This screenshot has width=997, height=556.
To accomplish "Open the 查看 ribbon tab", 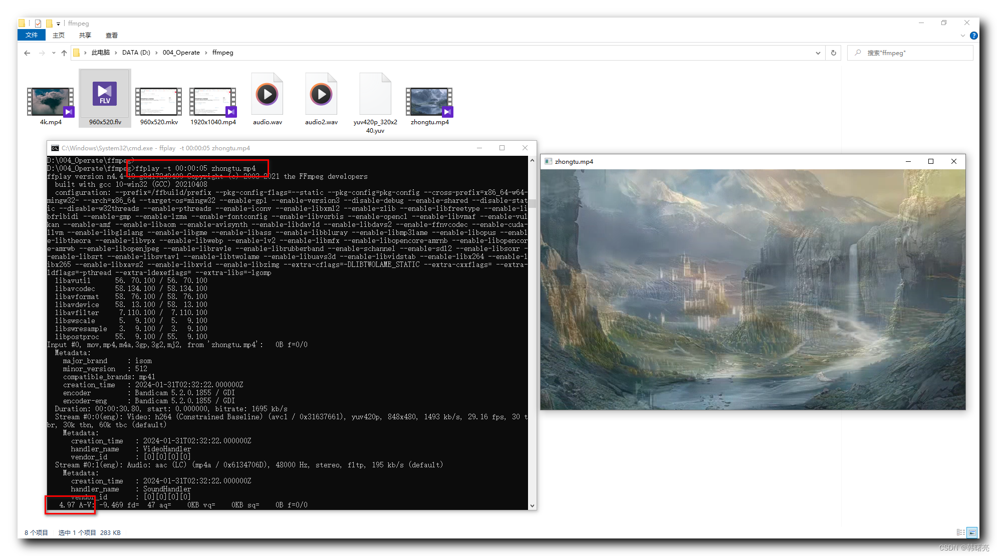I will coord(111,35).
